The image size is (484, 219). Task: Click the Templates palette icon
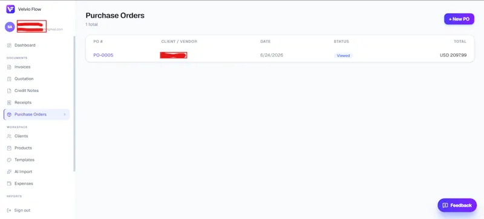point(9,160)
